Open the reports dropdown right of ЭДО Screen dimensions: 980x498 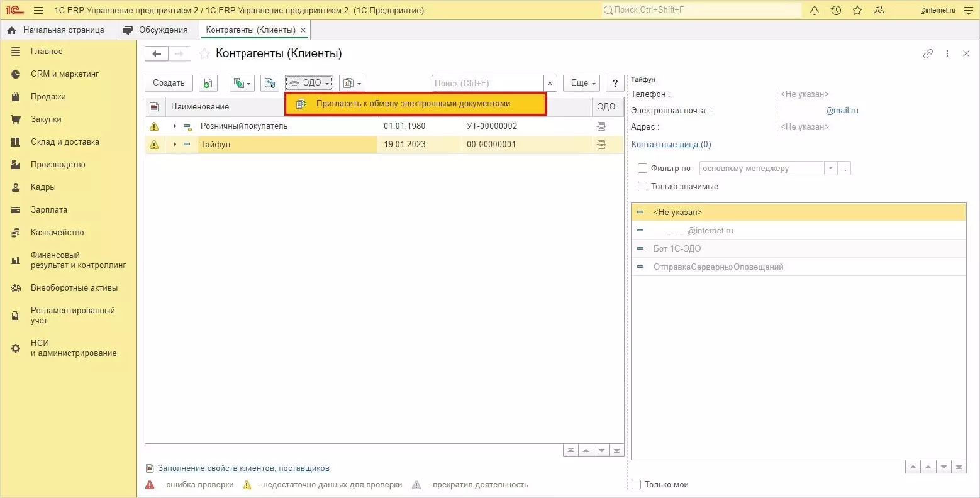352,83
